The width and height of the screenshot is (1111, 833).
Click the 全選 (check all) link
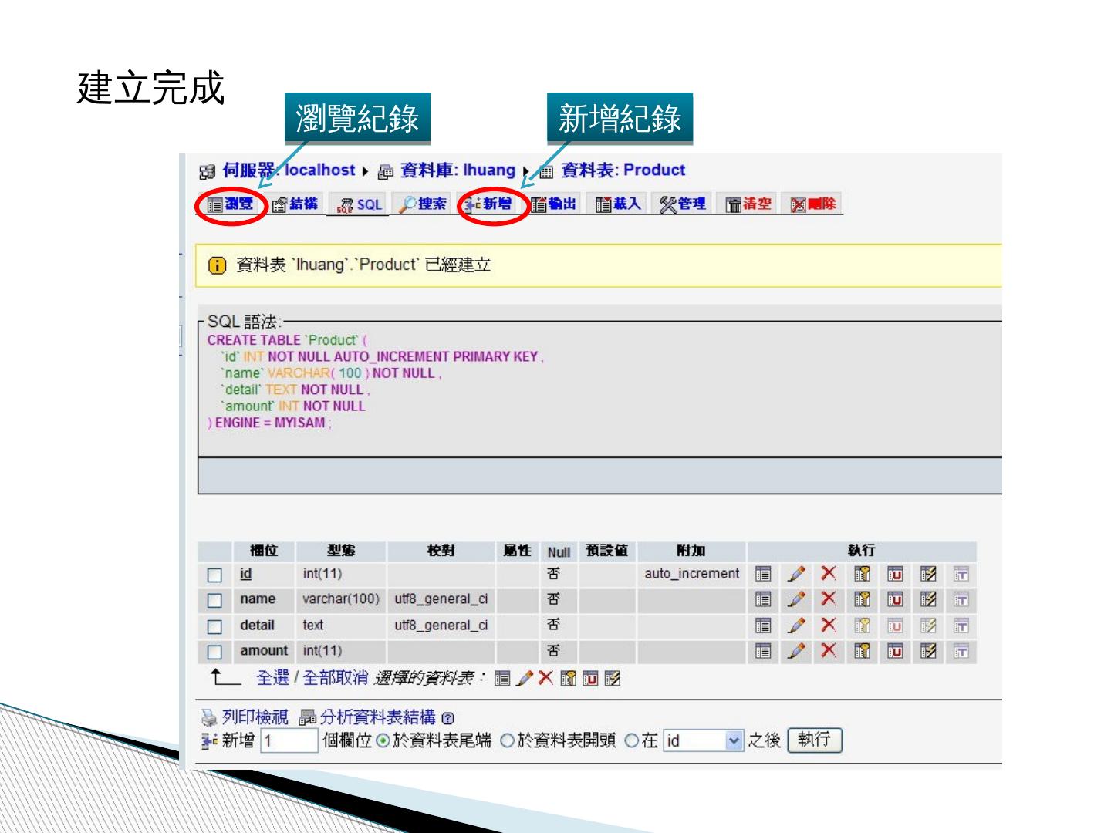coord(273,678)
